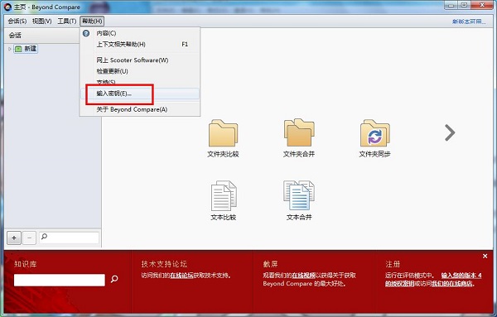This screenshot has height=317, width=497.
Task: Focus the 知识库 search input field
Action: (60, 280)
